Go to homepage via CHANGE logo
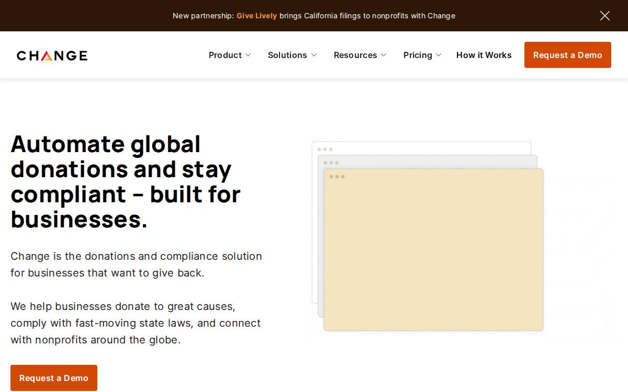The height and width of the screenshot is (392, 628). point(52,55)
